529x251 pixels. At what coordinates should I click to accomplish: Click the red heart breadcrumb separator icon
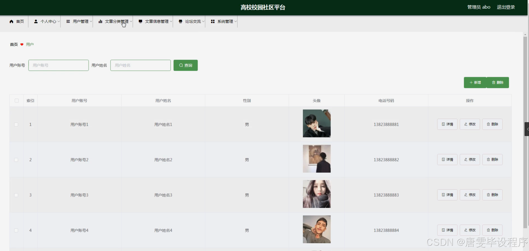(x=22, y=44)
